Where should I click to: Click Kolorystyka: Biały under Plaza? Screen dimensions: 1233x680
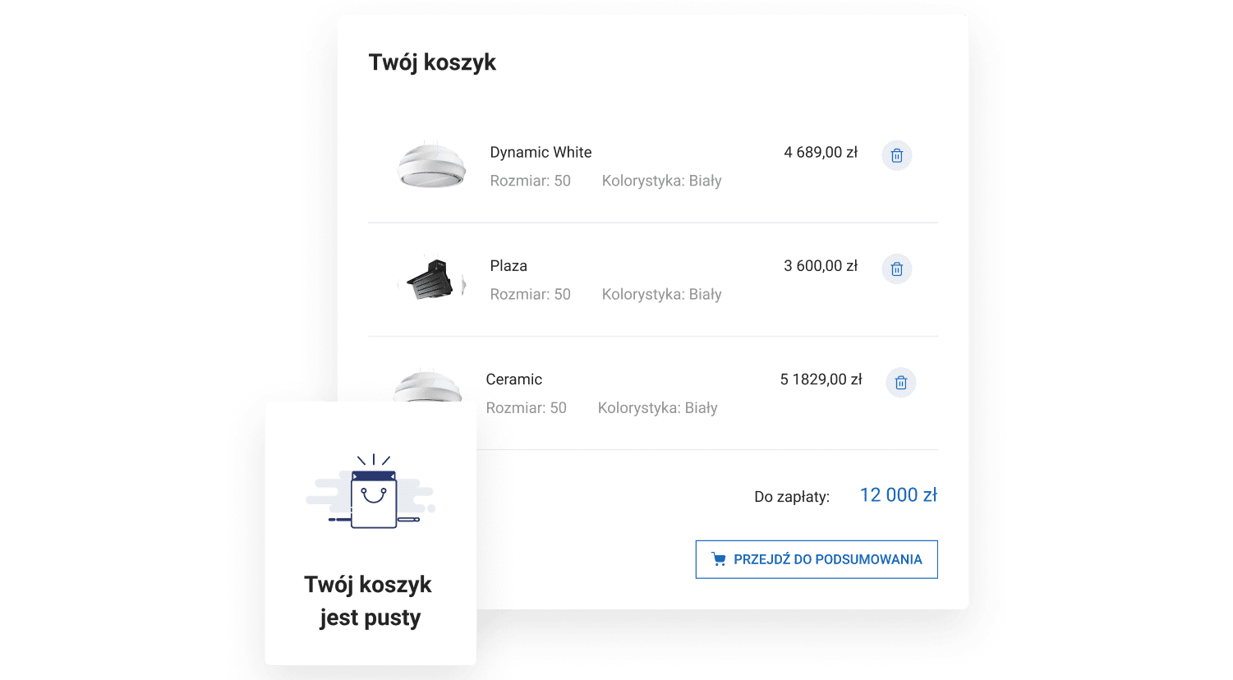(661, 294)
